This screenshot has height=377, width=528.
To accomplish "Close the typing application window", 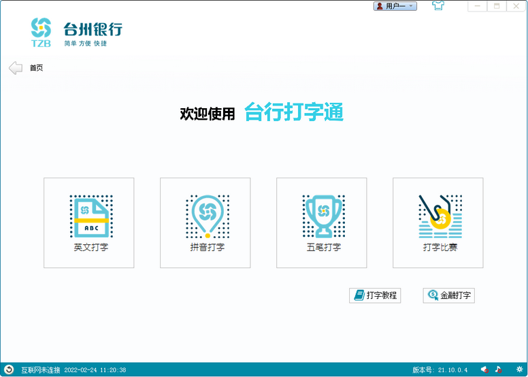I will point(516,6).
